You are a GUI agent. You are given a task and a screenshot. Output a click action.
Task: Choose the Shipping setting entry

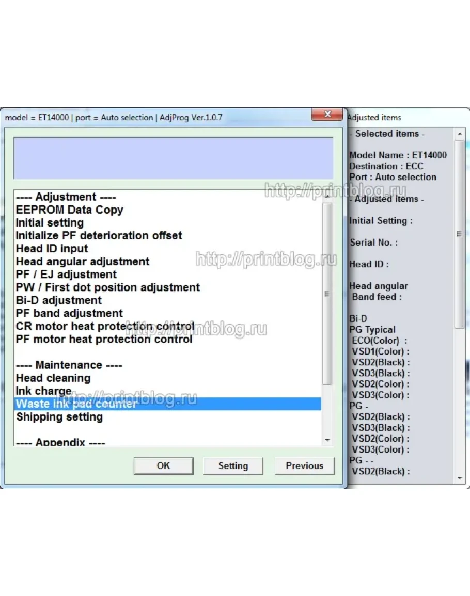59,417
